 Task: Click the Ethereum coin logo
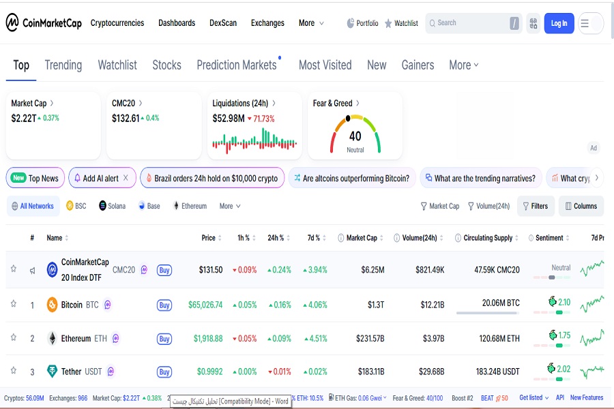[x=52, y=338]
